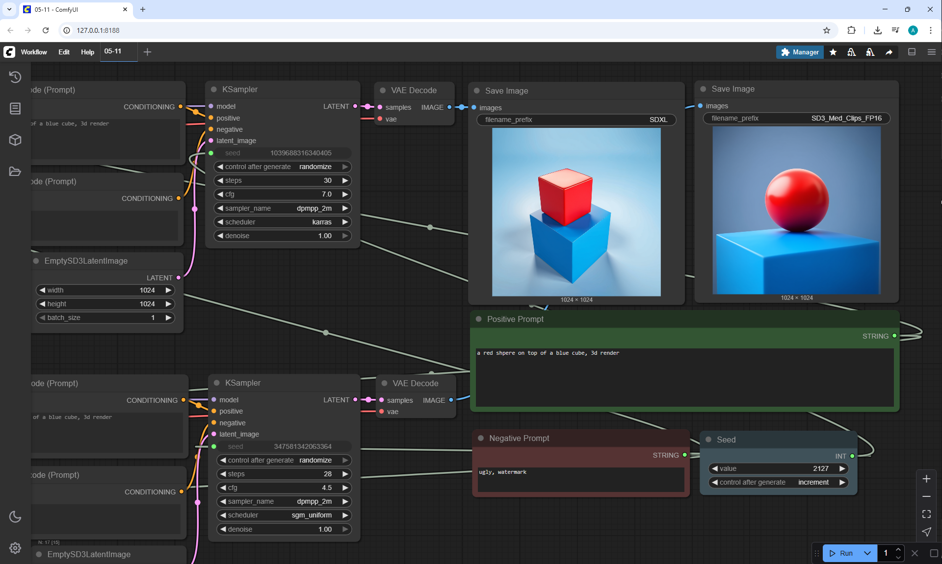Viewport: 942px width, 564px height.
Task: Toggle dark theme moon icon
Action: [15, 516]
